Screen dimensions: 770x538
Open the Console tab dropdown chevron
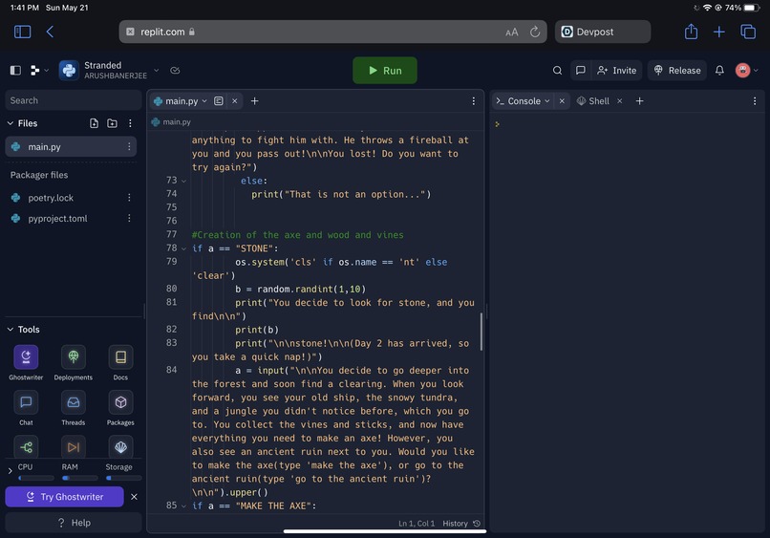tap(547, 100)
